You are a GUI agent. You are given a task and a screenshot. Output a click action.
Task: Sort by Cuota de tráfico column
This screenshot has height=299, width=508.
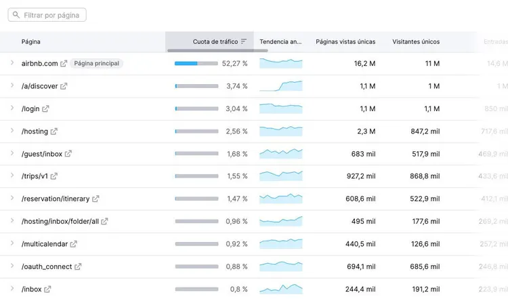[215, 41]
